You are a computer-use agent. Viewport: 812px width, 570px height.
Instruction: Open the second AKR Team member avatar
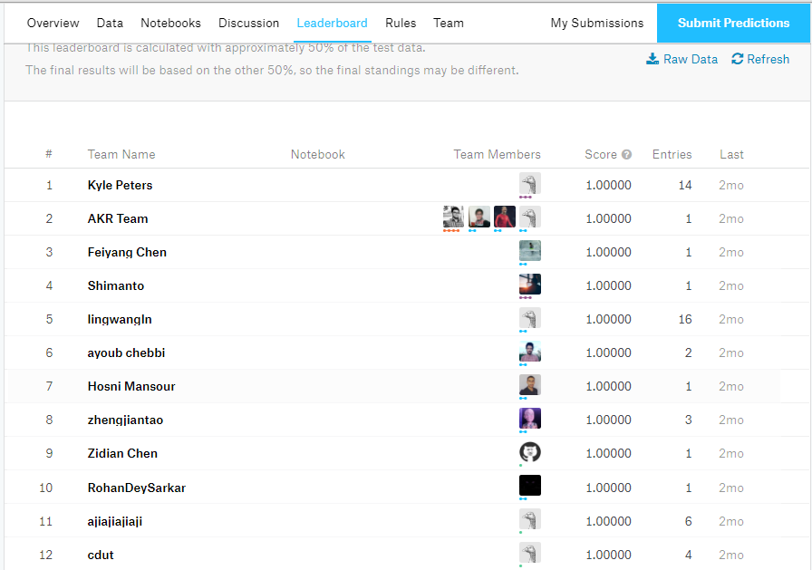point(479,217)
